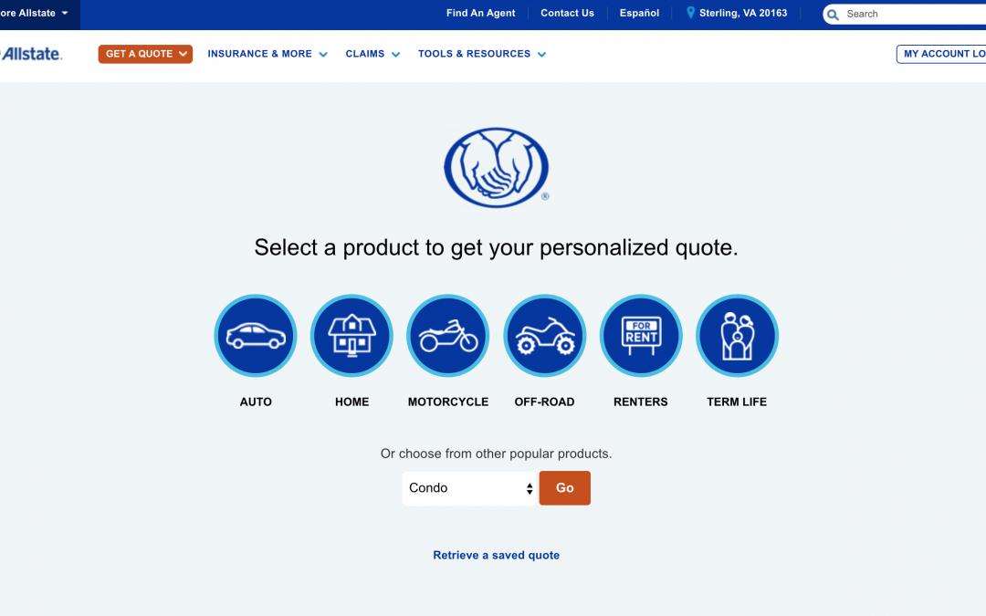Click the search magnifier icon

833,15
